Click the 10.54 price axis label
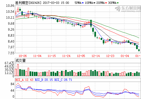 10,12
